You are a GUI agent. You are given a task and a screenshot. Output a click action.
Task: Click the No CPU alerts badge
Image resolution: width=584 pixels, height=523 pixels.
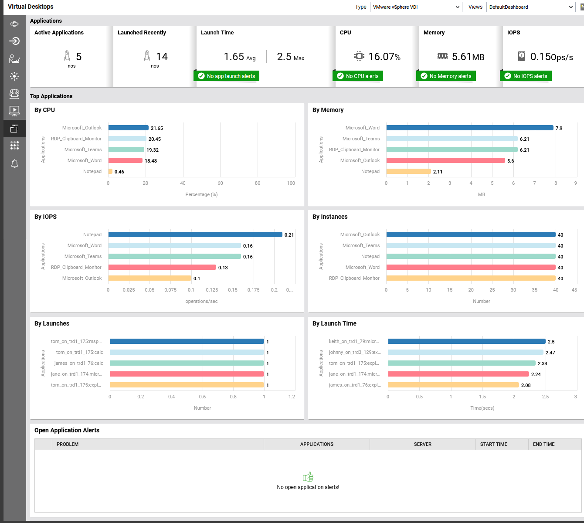click(x=358, y=75)
